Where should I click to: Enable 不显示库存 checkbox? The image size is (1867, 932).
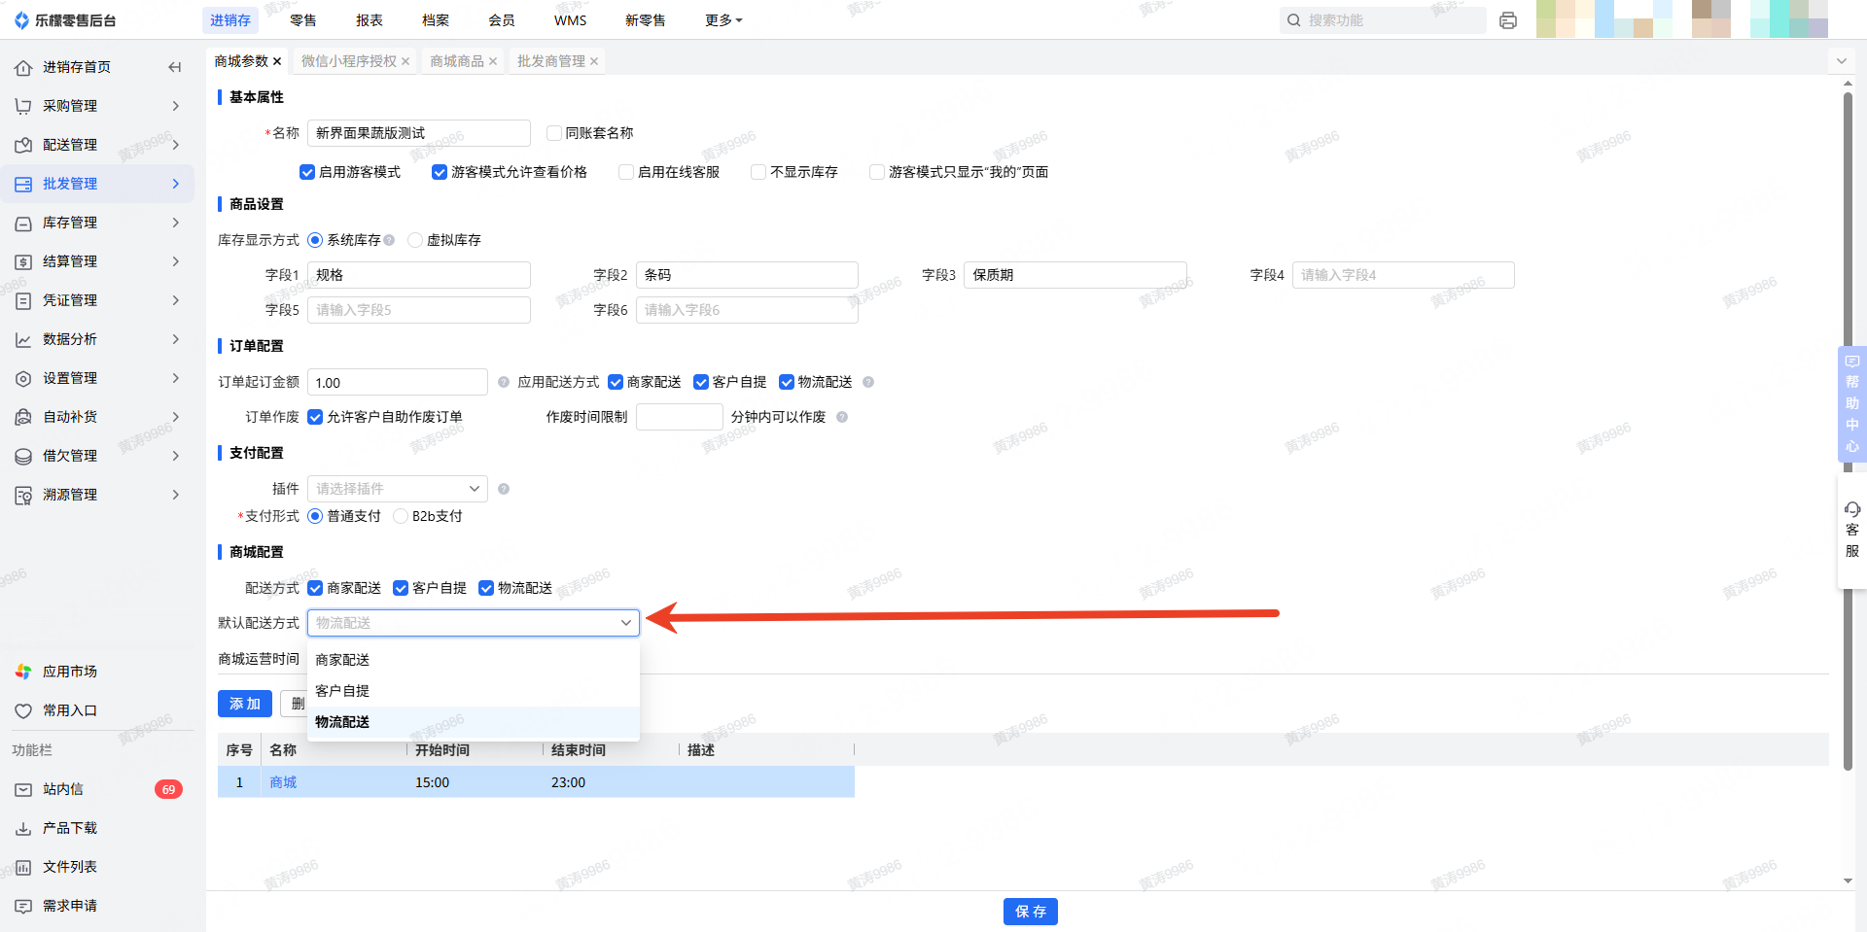coord(758,172)
